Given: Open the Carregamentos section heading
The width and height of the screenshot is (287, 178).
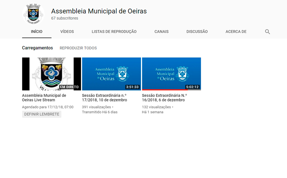Looking at the screenshot, I should pyautogui.click(x=37, y=48).
